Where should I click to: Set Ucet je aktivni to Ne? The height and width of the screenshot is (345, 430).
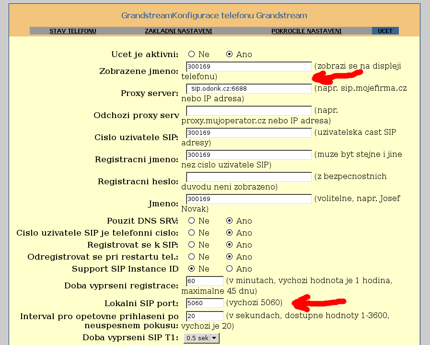(x=192, y=54)
